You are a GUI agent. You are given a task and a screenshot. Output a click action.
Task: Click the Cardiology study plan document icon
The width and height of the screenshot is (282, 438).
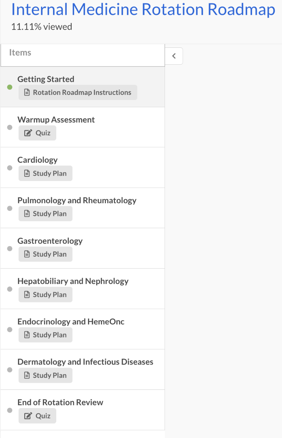(27, 174)
